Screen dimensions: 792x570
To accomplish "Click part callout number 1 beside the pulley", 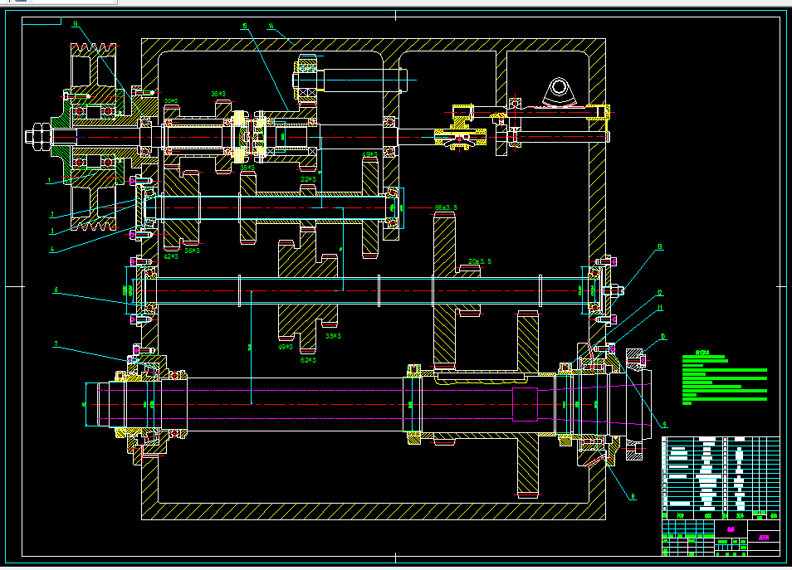I will tap(49, 180).
